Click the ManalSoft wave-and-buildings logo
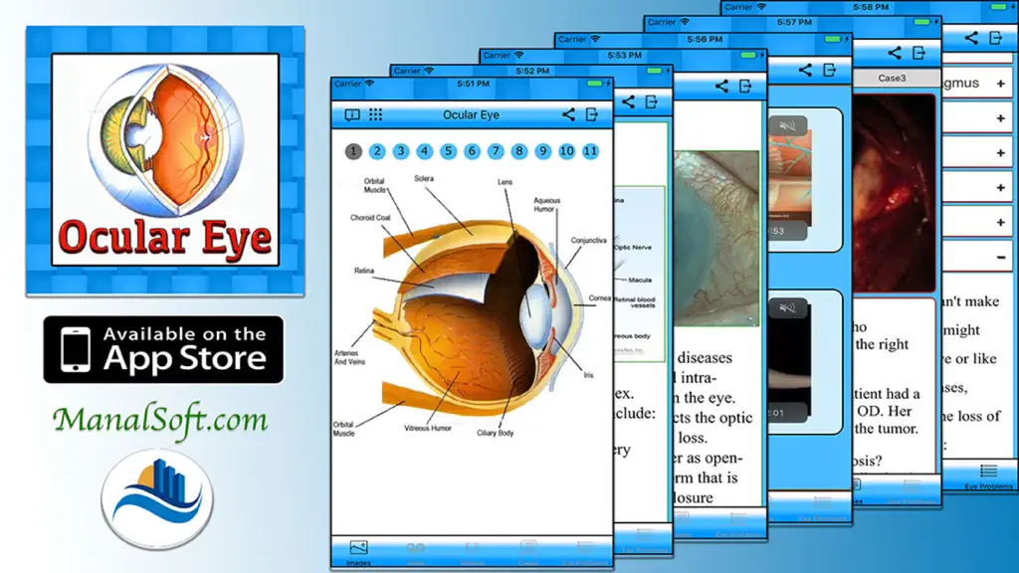 coord(157,498)
